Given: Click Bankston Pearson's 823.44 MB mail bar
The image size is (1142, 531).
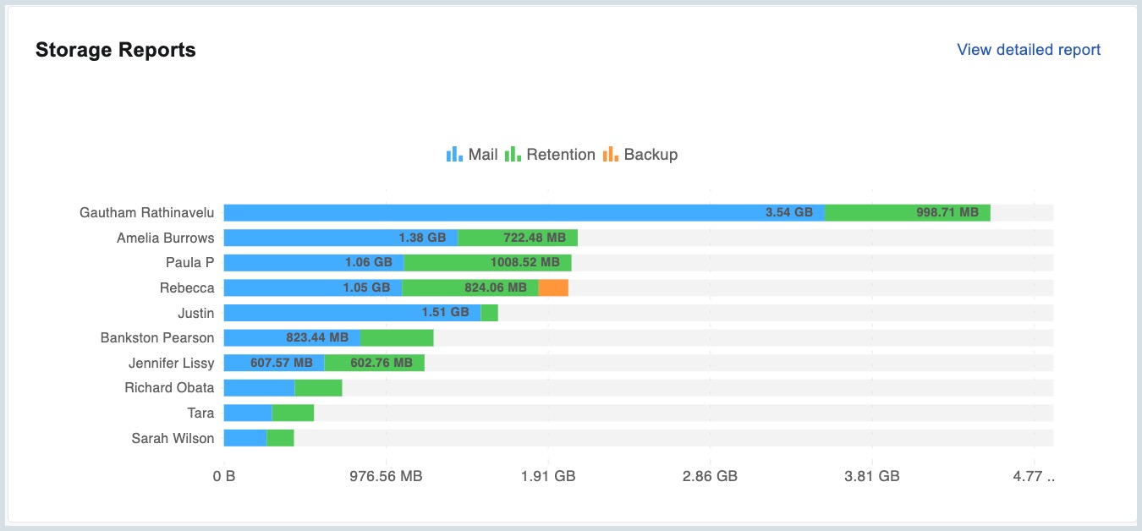Looking at the screenshot, I should click(x=292, y=338).
